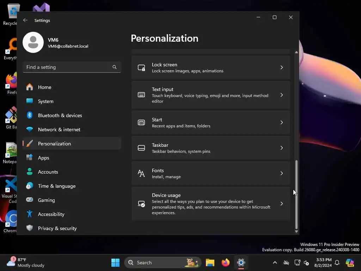Screen dimensions: 361x271
Task: Click the Device usage icon
Action: [x=141, y=204]
